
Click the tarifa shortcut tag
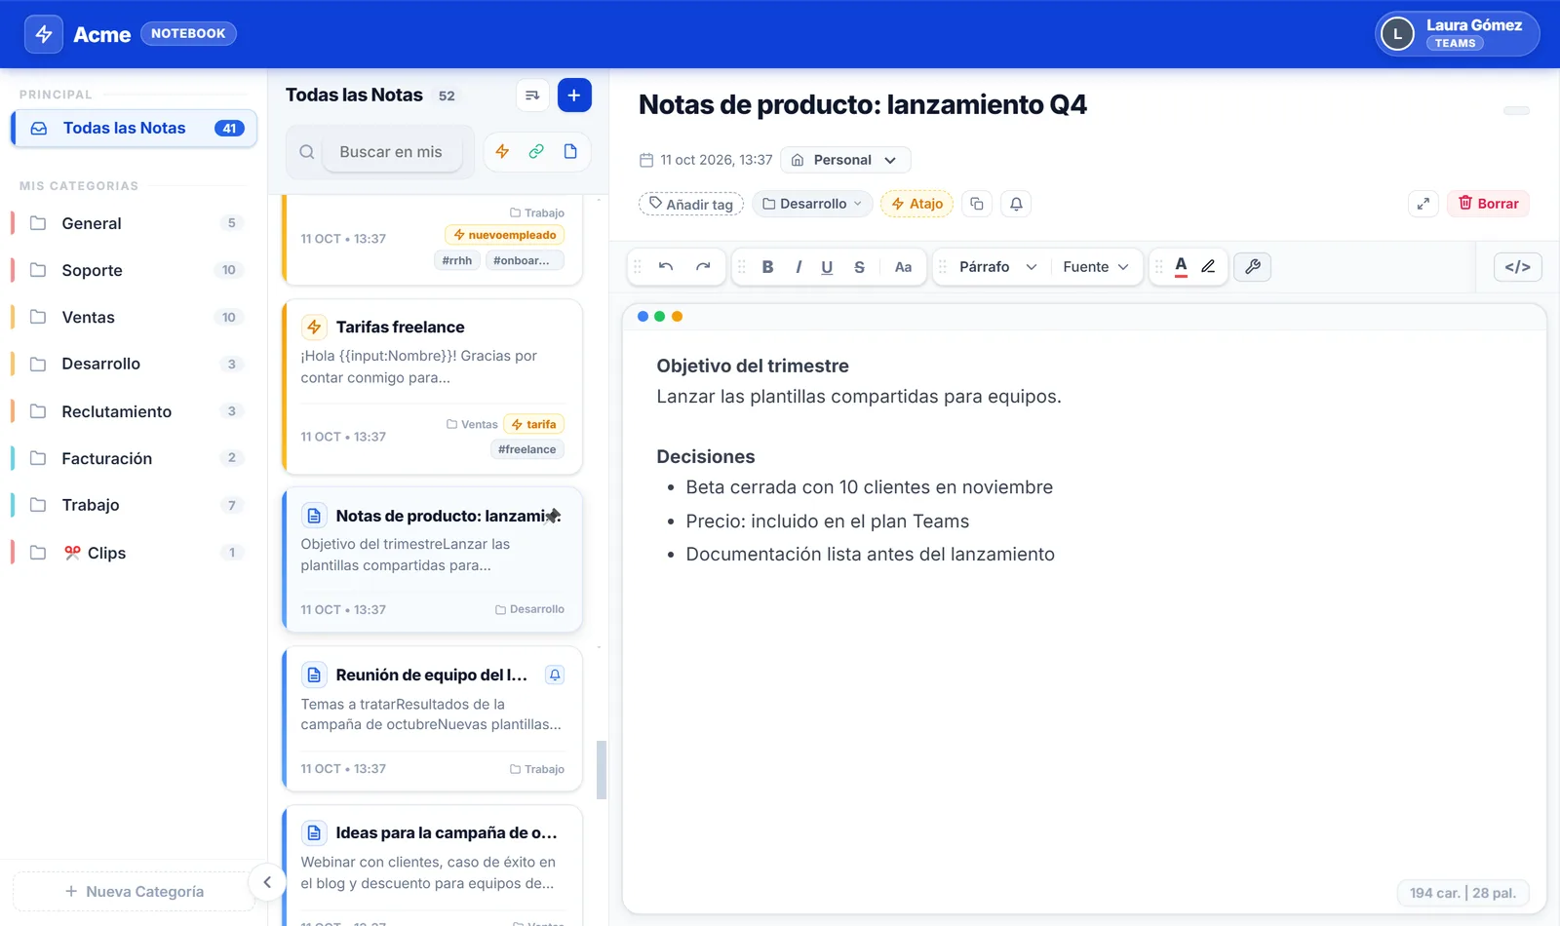533,424
